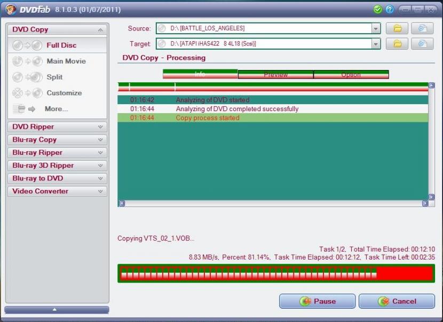The image size is (443, 322).
Task: Pause the copy process
Action: click(x=317, y=301)
